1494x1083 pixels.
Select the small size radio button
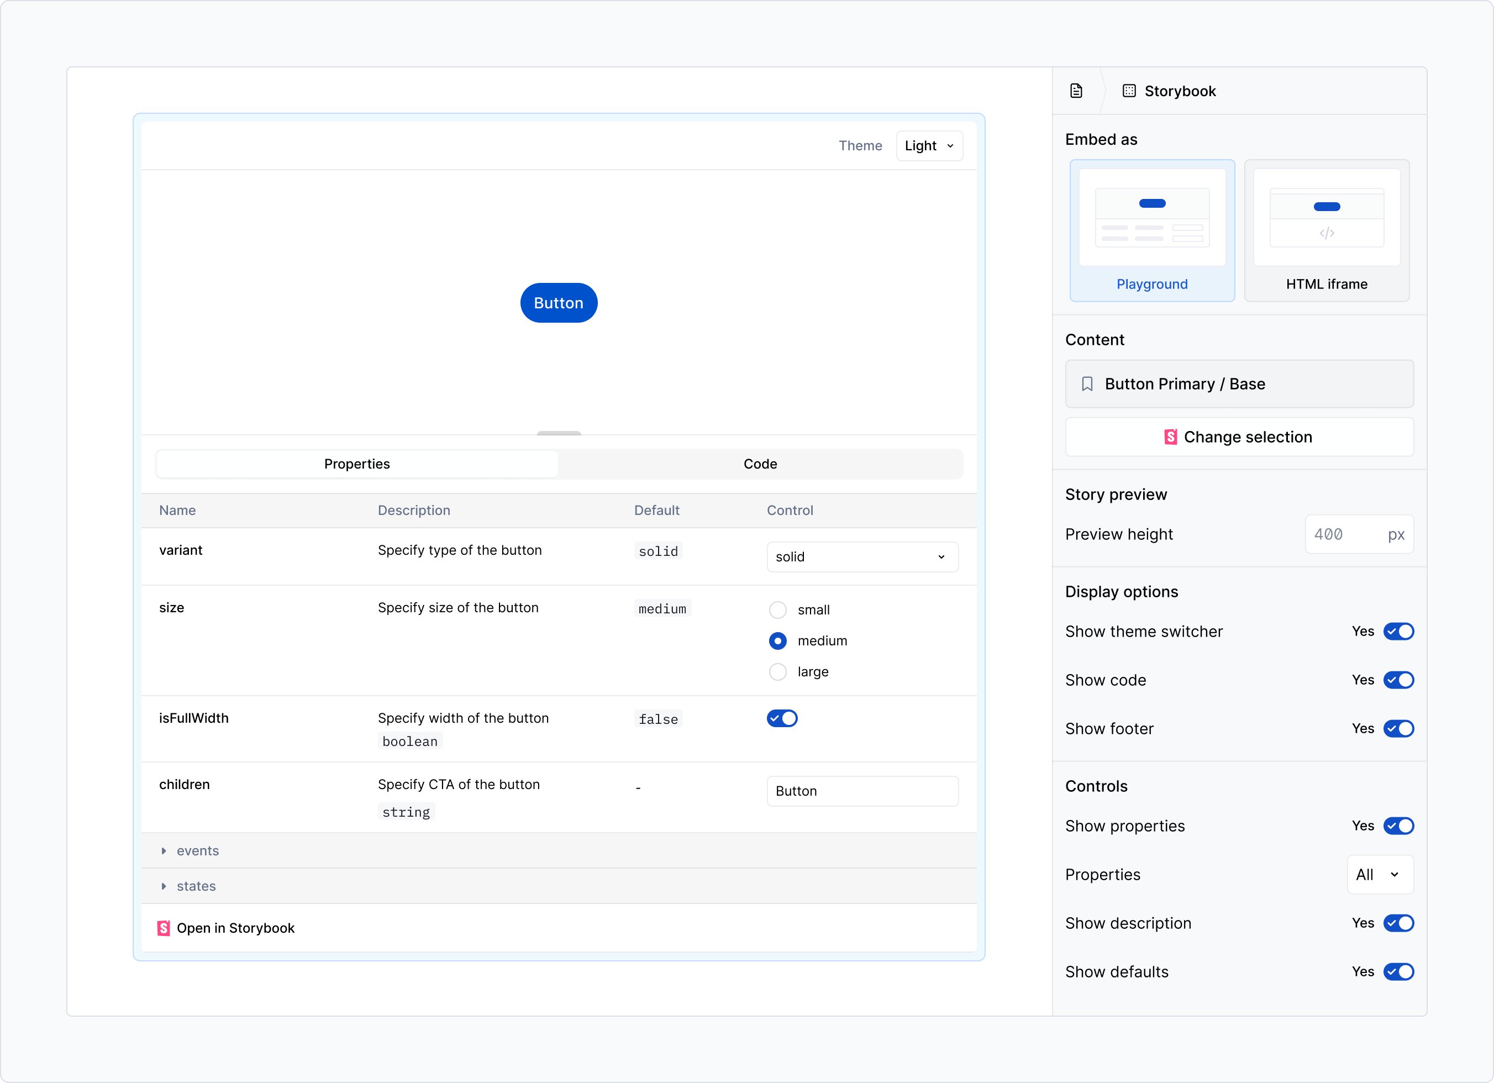coord(778,610)
